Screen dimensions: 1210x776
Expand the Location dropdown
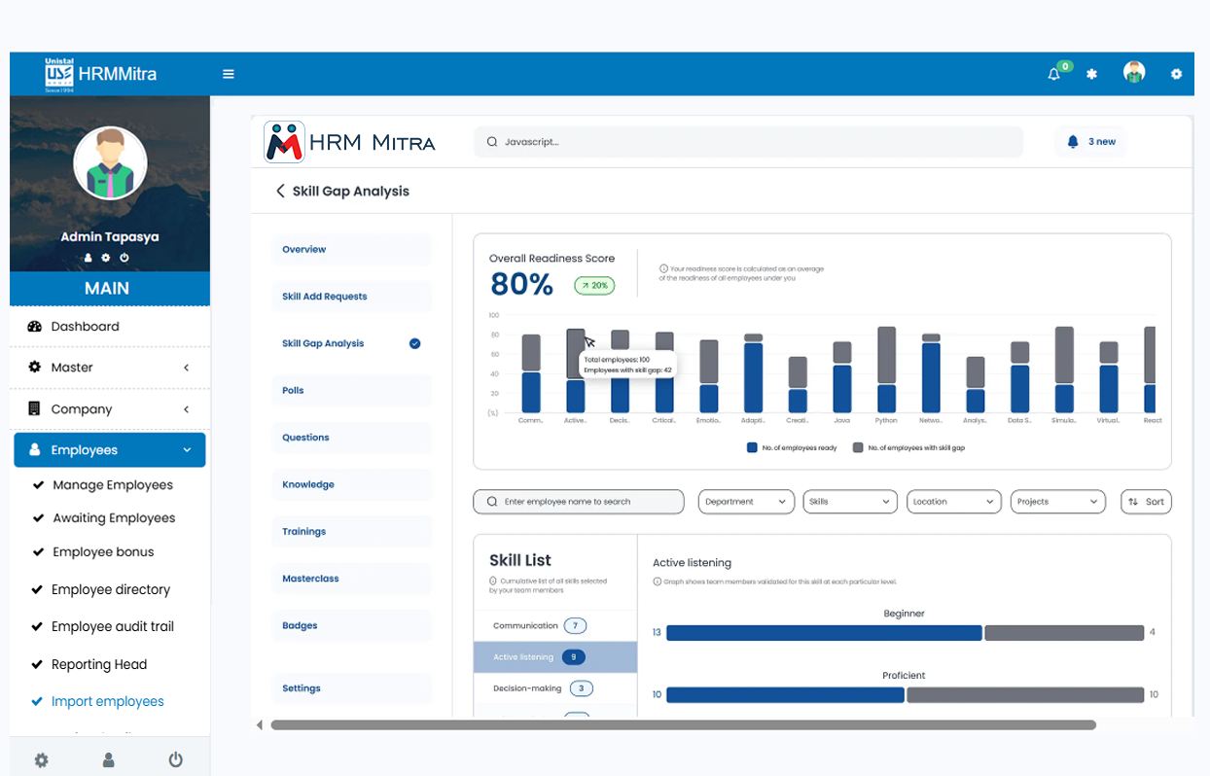pyautogui.click(x=953, y=502)
